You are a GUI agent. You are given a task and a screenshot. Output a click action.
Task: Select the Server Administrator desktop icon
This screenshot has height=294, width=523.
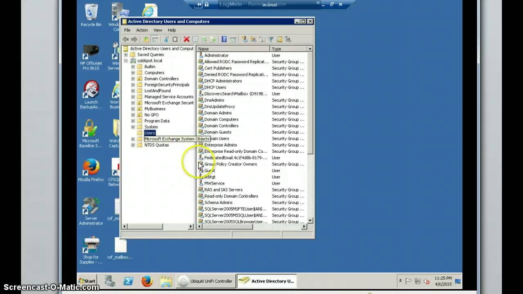(91, 211)
